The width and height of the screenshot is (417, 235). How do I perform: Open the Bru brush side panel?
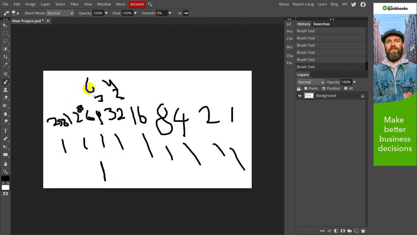tap(290, 47)
